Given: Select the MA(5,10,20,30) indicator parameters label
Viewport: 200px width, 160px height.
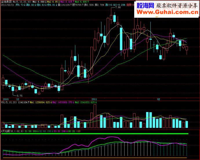Looking at the screenshot, I should (x=22, y=2).
